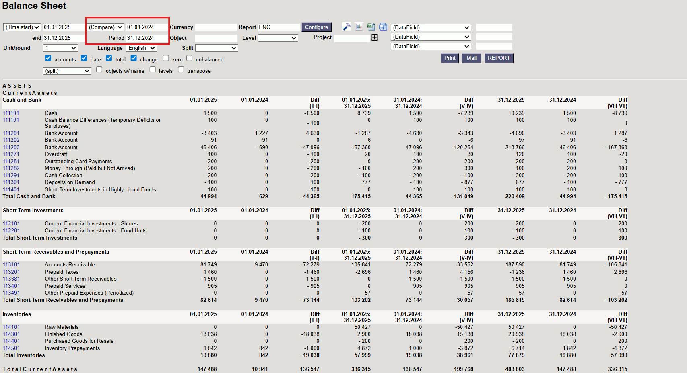687x373 pixels.
Task: Tick the transpose checkbox
Action: (181, 70)
